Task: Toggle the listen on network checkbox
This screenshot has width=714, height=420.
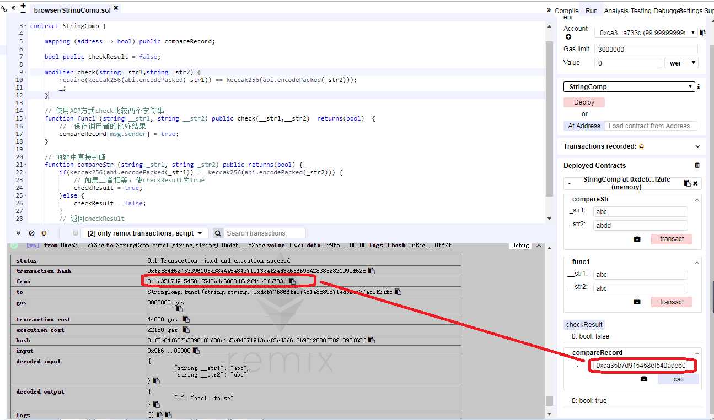Action: tap(76, 233)
